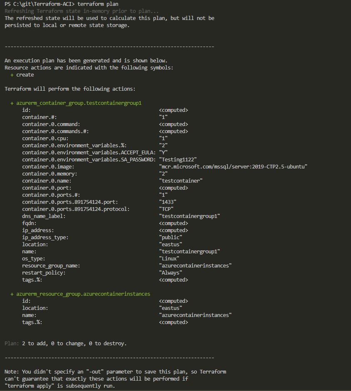Click the "Terraform will perform the following actions" line
The height and width of the screenshot is (391, 351).
(x=70, y=89)
